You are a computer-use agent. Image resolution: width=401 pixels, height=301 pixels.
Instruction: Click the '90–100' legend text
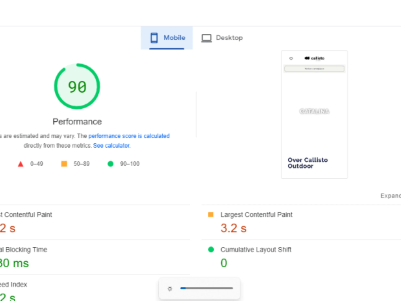pyautogui.click(x=130, y=164)
